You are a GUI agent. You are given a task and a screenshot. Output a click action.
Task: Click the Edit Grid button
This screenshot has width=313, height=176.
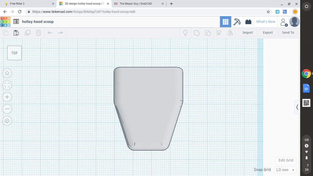coord(286,160)
